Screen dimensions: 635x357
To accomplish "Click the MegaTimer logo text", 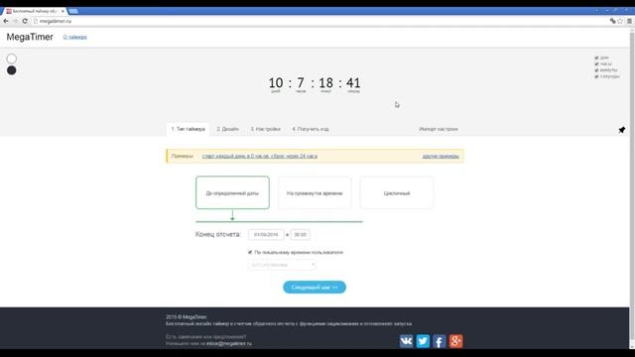I will [30, 37].
